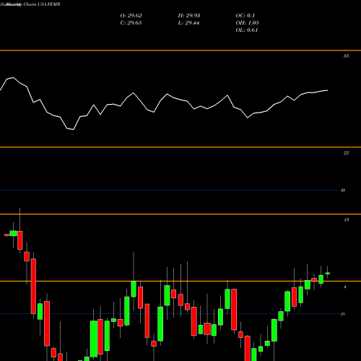This screenshot has height=361, width=361.
Task: Click the latest small green candlestick
Action: pyautogui.click(x=328, y=274)
